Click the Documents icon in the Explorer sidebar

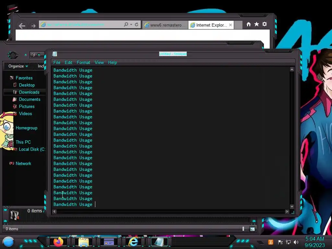[15, 99]
